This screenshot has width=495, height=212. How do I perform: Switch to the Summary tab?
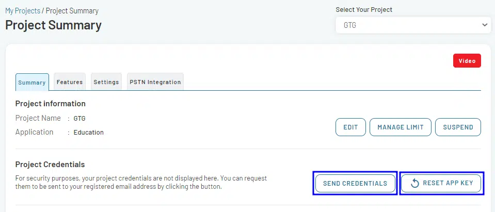[32, 82]
